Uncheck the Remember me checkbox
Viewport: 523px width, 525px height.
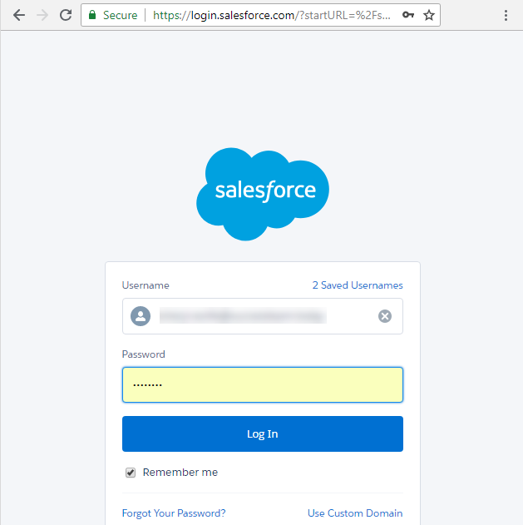pyautogui.click(x=131, y=473)
